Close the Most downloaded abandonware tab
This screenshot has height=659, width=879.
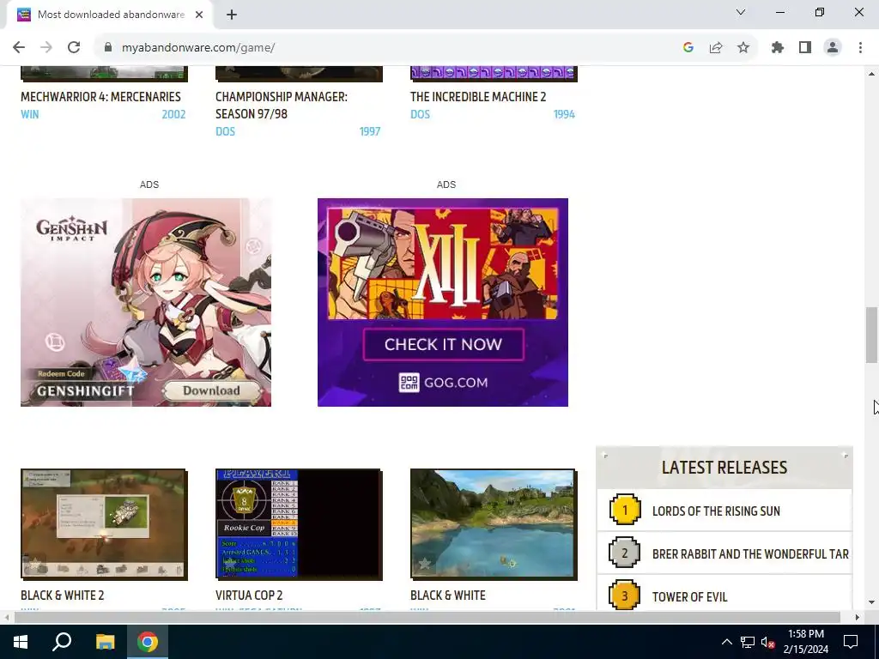click(x=199, y=15)
